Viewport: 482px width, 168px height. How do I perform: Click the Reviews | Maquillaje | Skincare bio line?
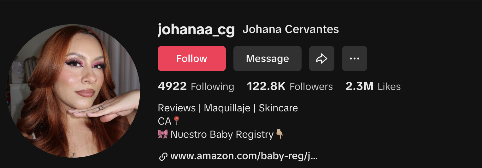[x=228, y=108]
